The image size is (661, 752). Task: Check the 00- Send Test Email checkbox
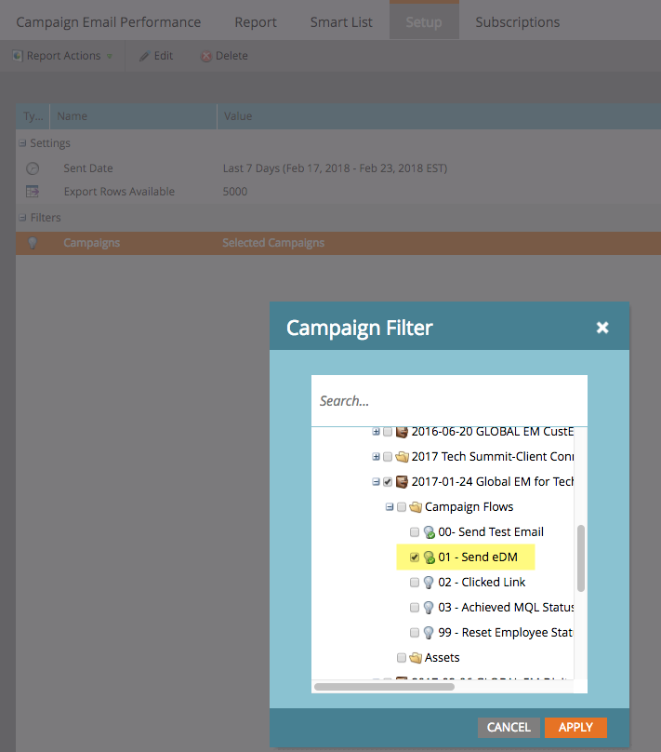click(x=415, y=532)
